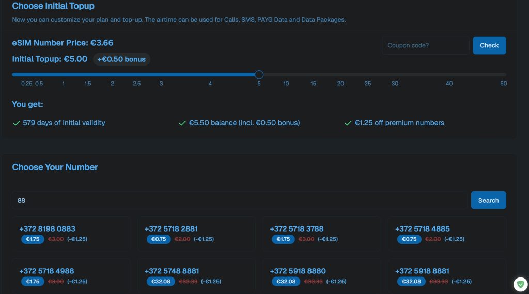Click the number search field containing 88
Screen dimensions: 529x294
coord(240,200)
